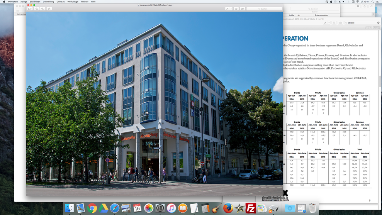The height and width of the screenshot is (215, 382).
Task: Open the Trash in the dock
Action: tap(312, 208)
